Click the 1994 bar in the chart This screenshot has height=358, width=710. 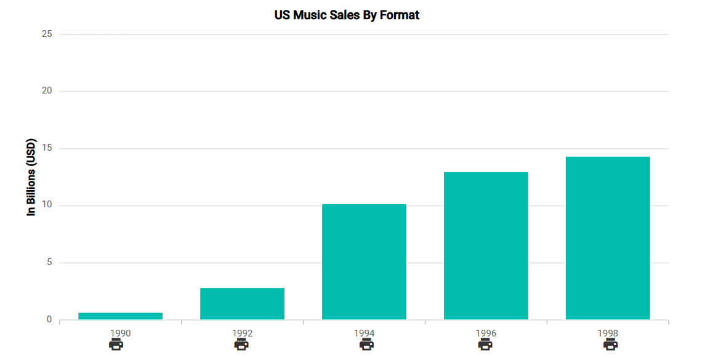pyautogui.click(x=364, y=262)
